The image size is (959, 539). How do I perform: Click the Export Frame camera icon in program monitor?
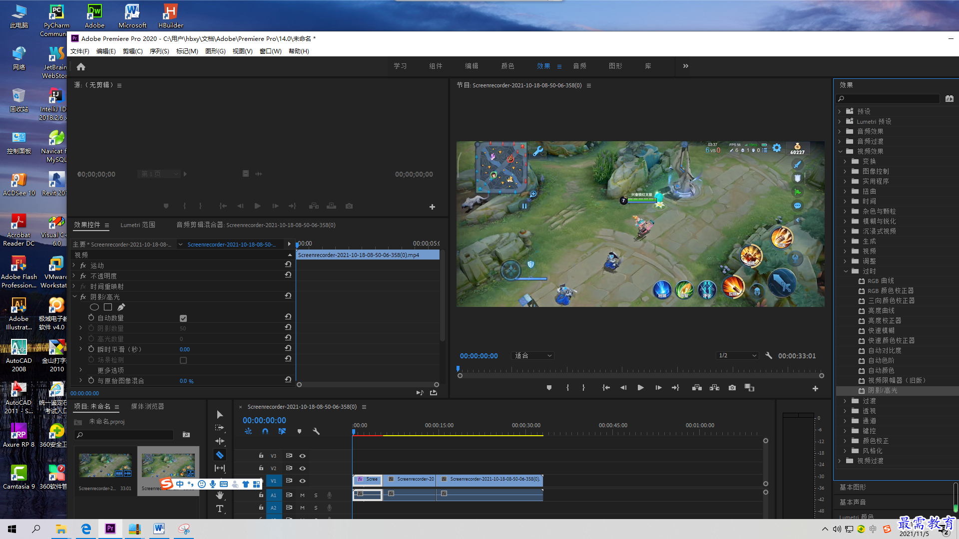point(732,388)
